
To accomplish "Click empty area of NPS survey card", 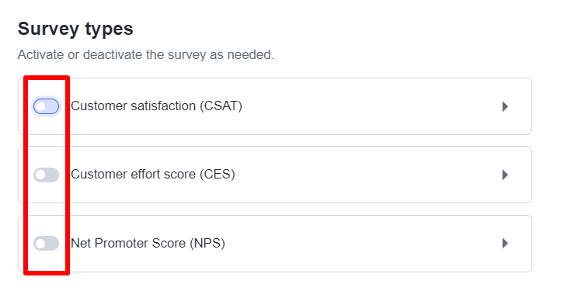I will (x=364, y=244).
